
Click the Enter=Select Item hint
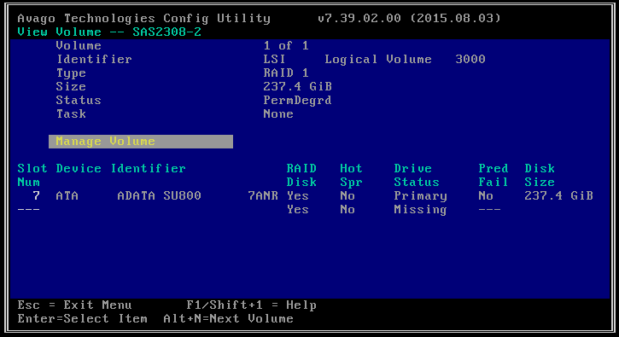(82, 318)
